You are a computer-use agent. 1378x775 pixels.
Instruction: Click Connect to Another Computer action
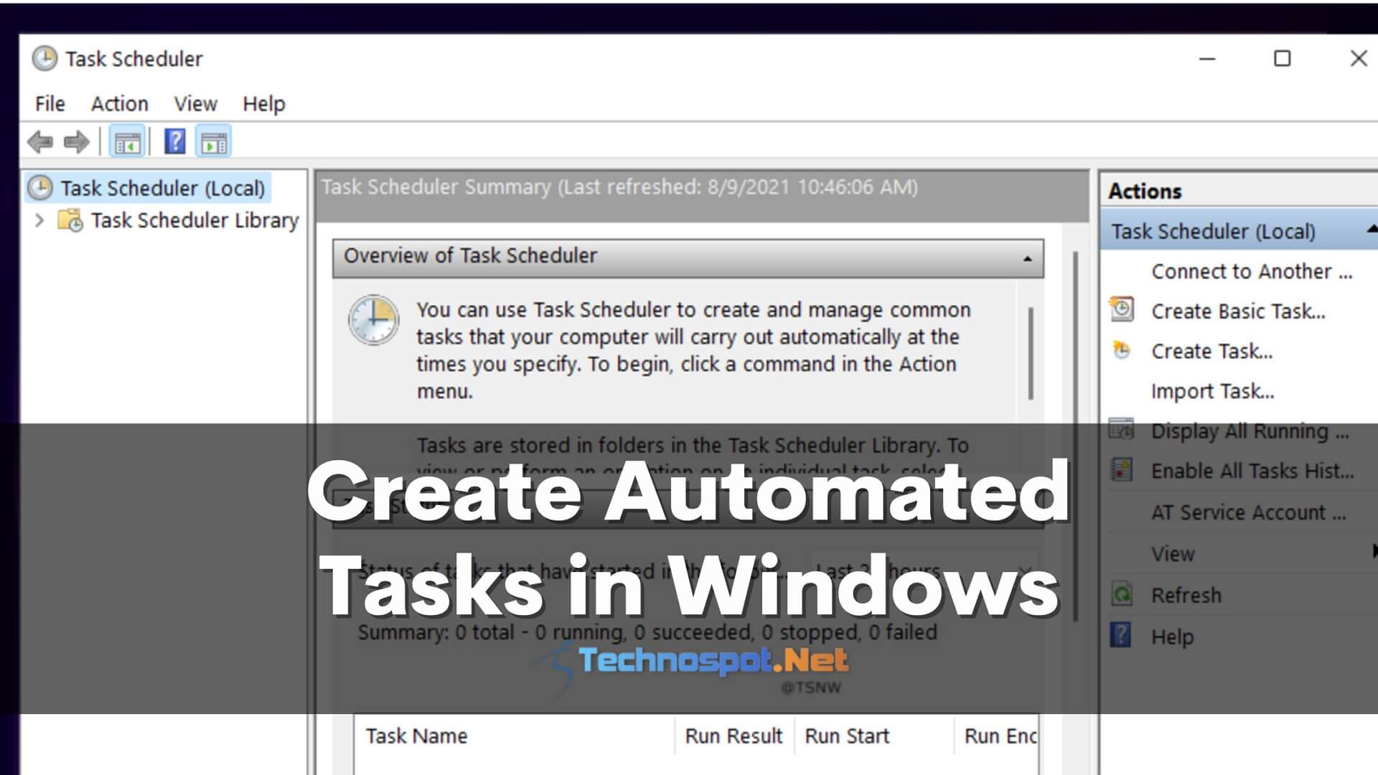[1252, 271]
